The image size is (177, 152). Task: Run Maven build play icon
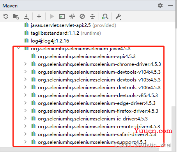pyautogui.click(x=52, y=16)
